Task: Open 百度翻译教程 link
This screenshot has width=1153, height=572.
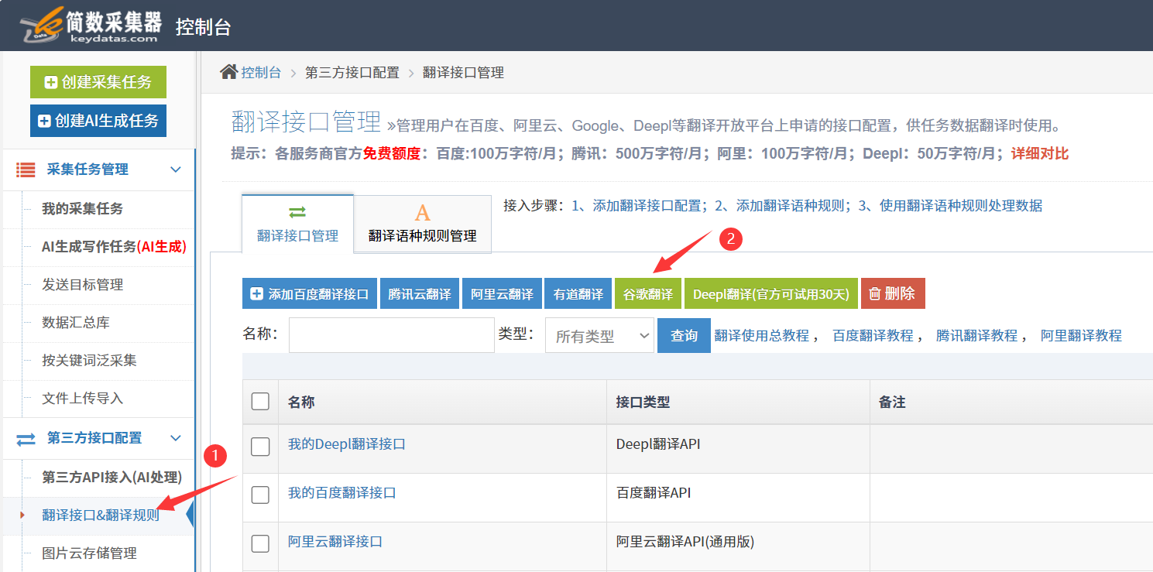Action: pyautogui.click(x=873, y=335)
